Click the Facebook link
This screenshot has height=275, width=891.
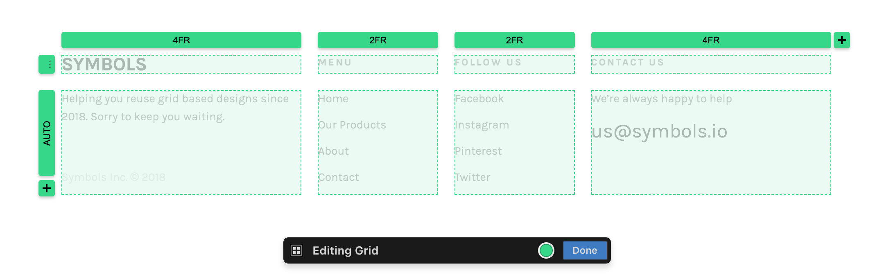click(479, 99)
